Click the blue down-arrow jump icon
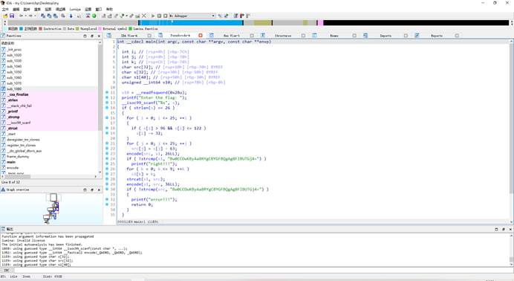This screenshot has width=514, height=281. [x=71, y=16]
